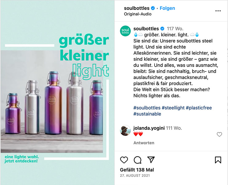
Task: Open comments with the speech bubble icon
Action: coord(137,160)
